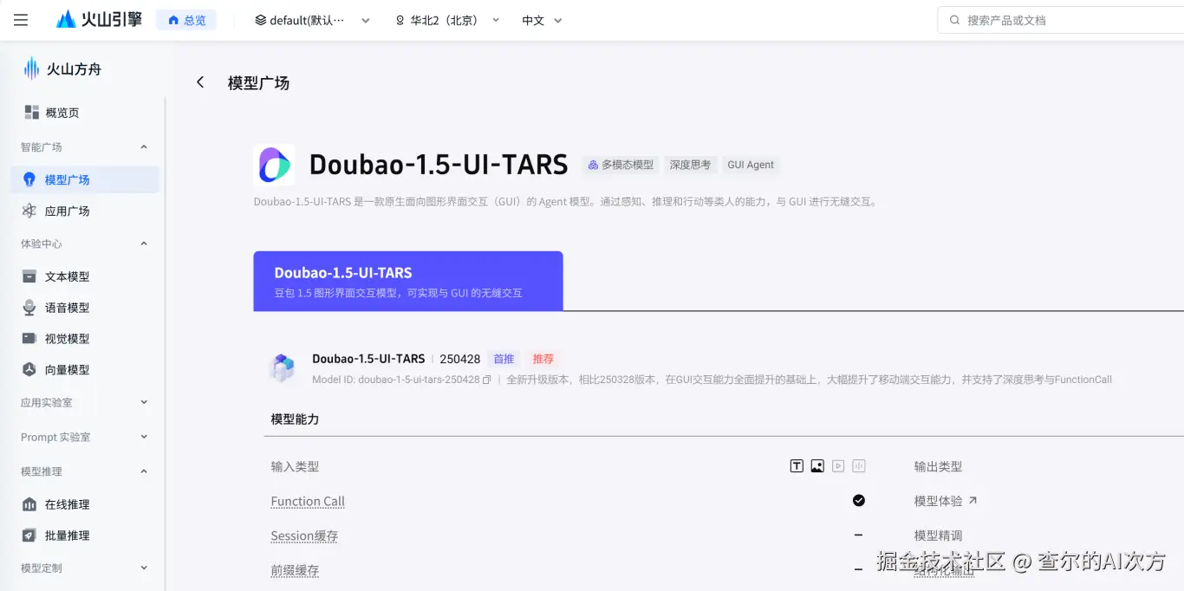Click the 模型精调 label
The height and width of the screenshot is (591, 1184).
point(938,536)
